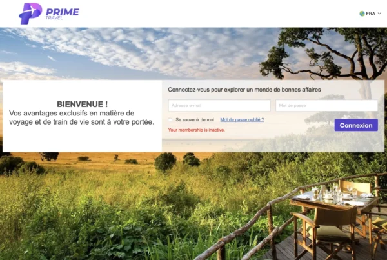
Task: Click the globe language icon
Action: pos(362,14)
